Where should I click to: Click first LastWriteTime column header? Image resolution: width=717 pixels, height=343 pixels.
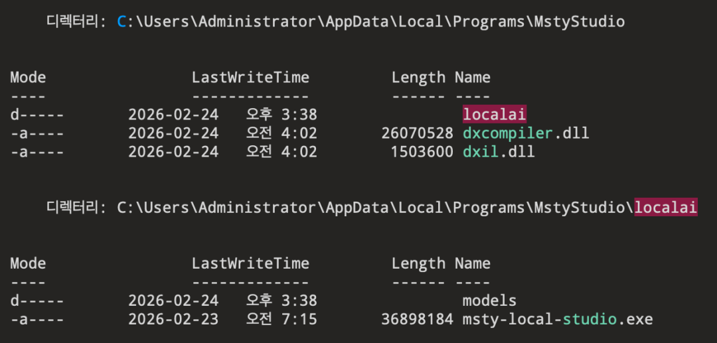pos(250,77)
